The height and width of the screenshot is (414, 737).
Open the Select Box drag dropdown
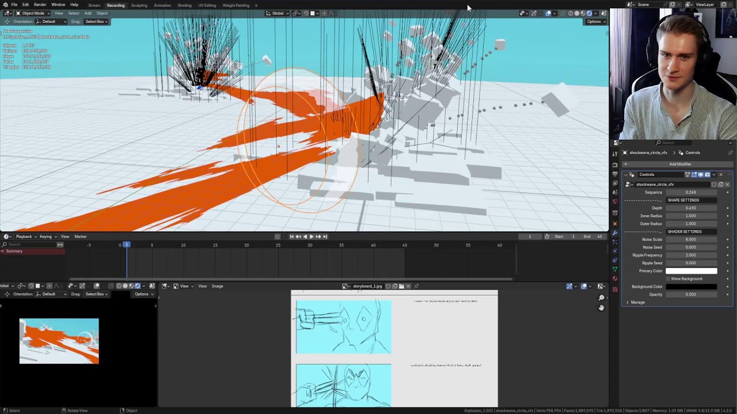click(x=97, y=22)
